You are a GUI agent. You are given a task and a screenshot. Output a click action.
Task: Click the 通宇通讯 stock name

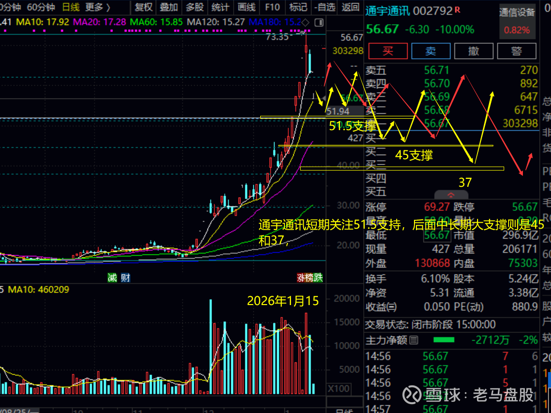point(387,11)
